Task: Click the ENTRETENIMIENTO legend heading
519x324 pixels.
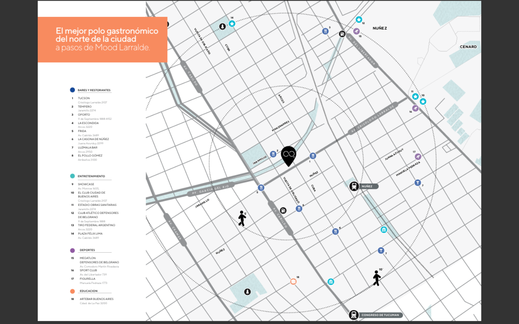Action: pos(91,176)
